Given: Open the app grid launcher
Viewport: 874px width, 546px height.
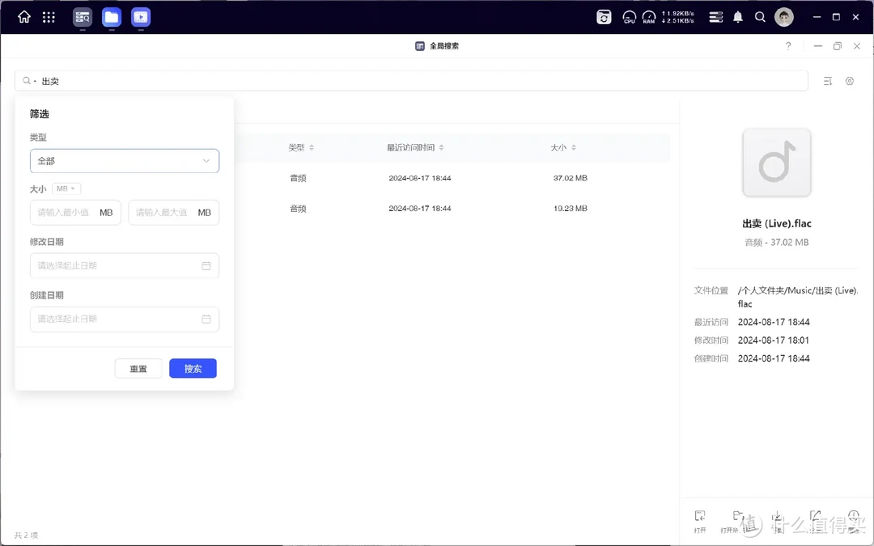Looking at the screenshot, I should [x=49, y=17].
